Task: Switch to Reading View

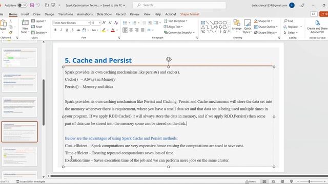Action: coord(282,181)
